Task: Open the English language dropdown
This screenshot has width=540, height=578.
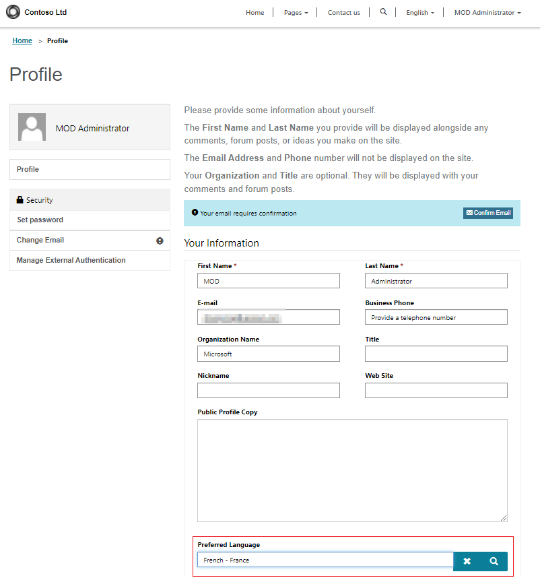Action: coord(420,13)
